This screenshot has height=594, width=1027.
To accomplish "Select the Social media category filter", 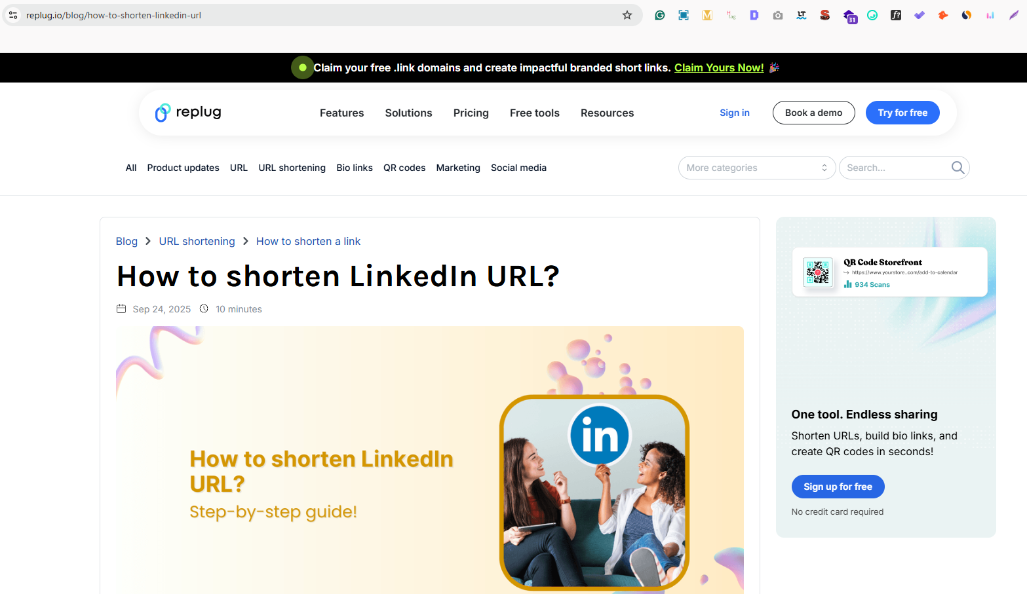I will click(x=518, y=168).
